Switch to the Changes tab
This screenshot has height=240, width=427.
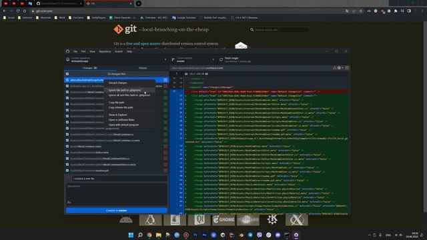click(90, 68)
